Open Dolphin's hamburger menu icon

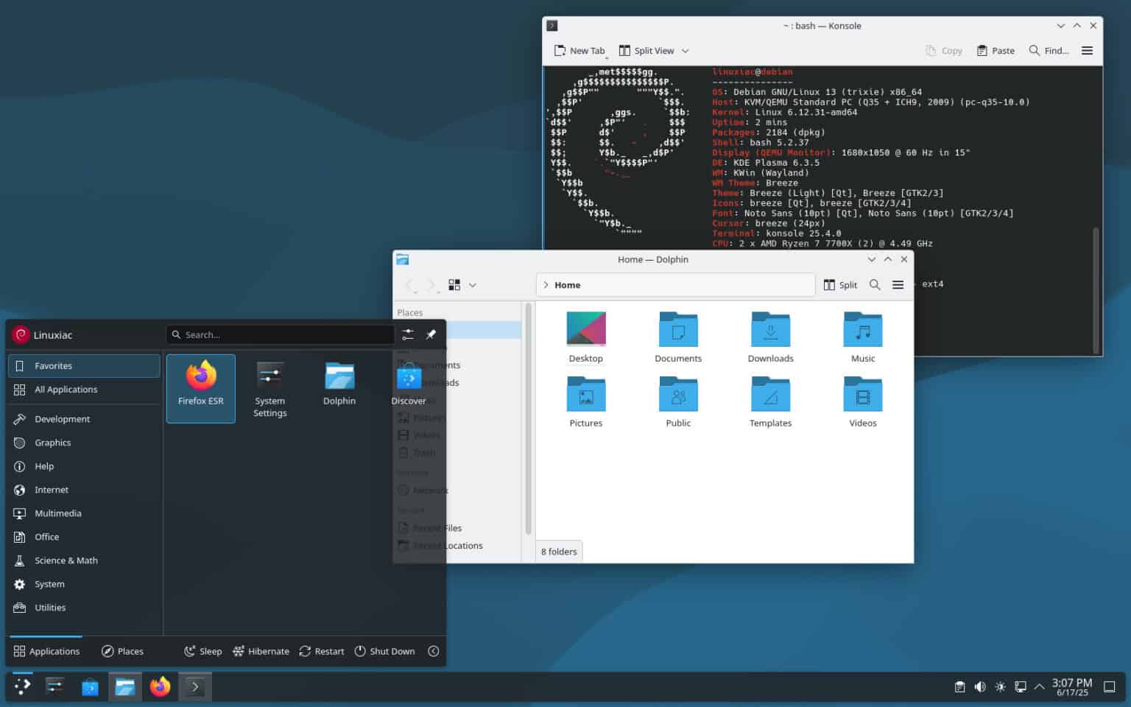898,284
